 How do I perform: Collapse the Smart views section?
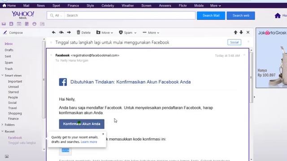click(x=2, y=75)
